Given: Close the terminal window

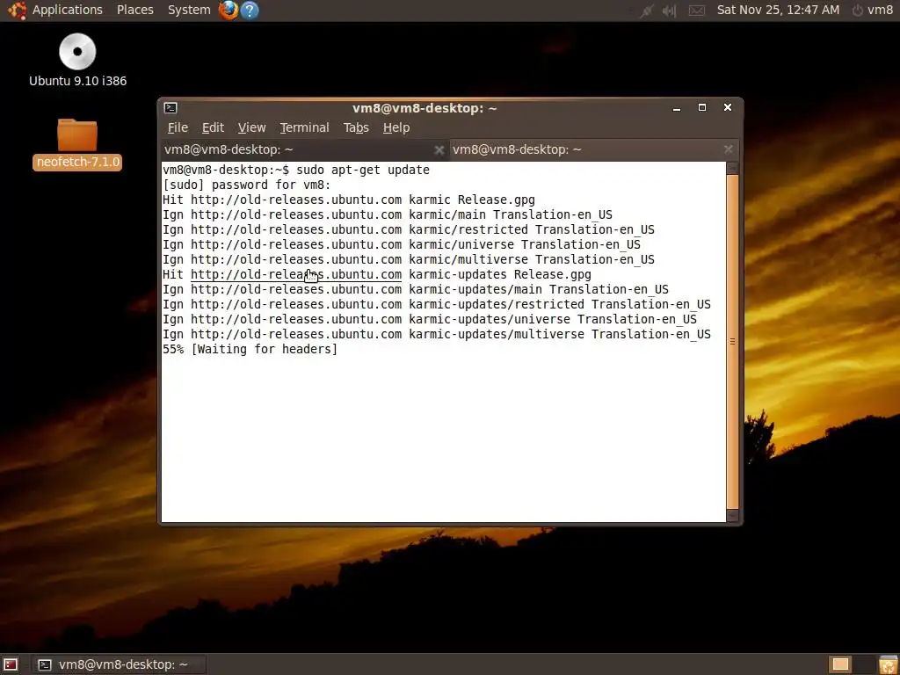Looking at the screenshot, I should coord(727,107).
